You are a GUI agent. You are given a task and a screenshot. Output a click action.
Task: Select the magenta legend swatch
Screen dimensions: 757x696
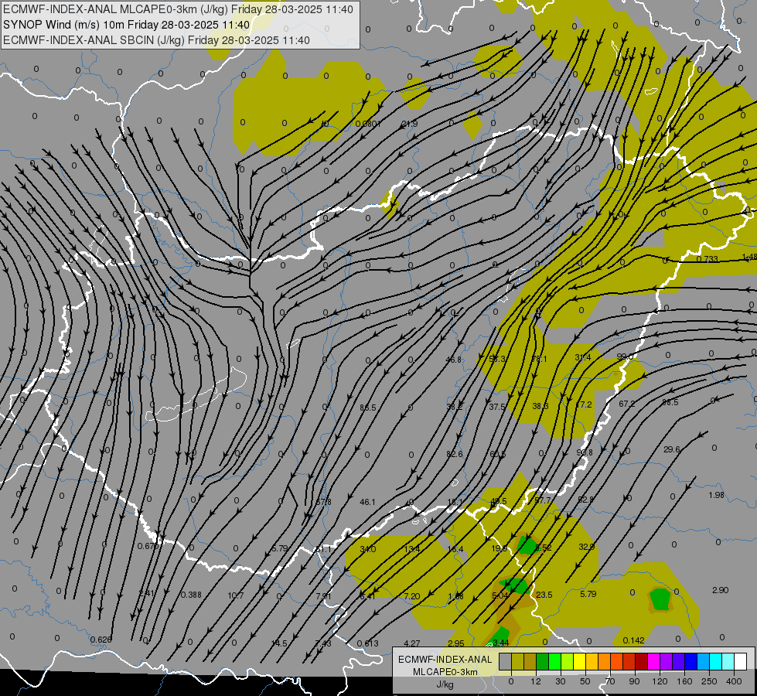(653, 661)
